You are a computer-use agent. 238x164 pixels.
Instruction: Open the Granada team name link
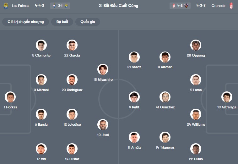click(218, 6)
